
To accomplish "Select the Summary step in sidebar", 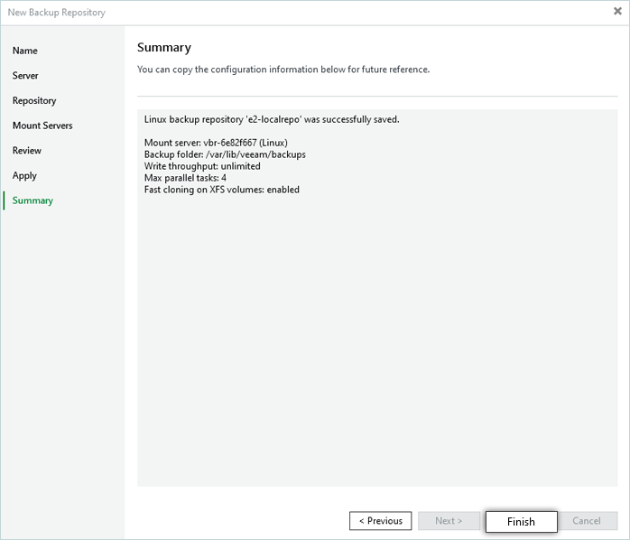I will point(32,200).
